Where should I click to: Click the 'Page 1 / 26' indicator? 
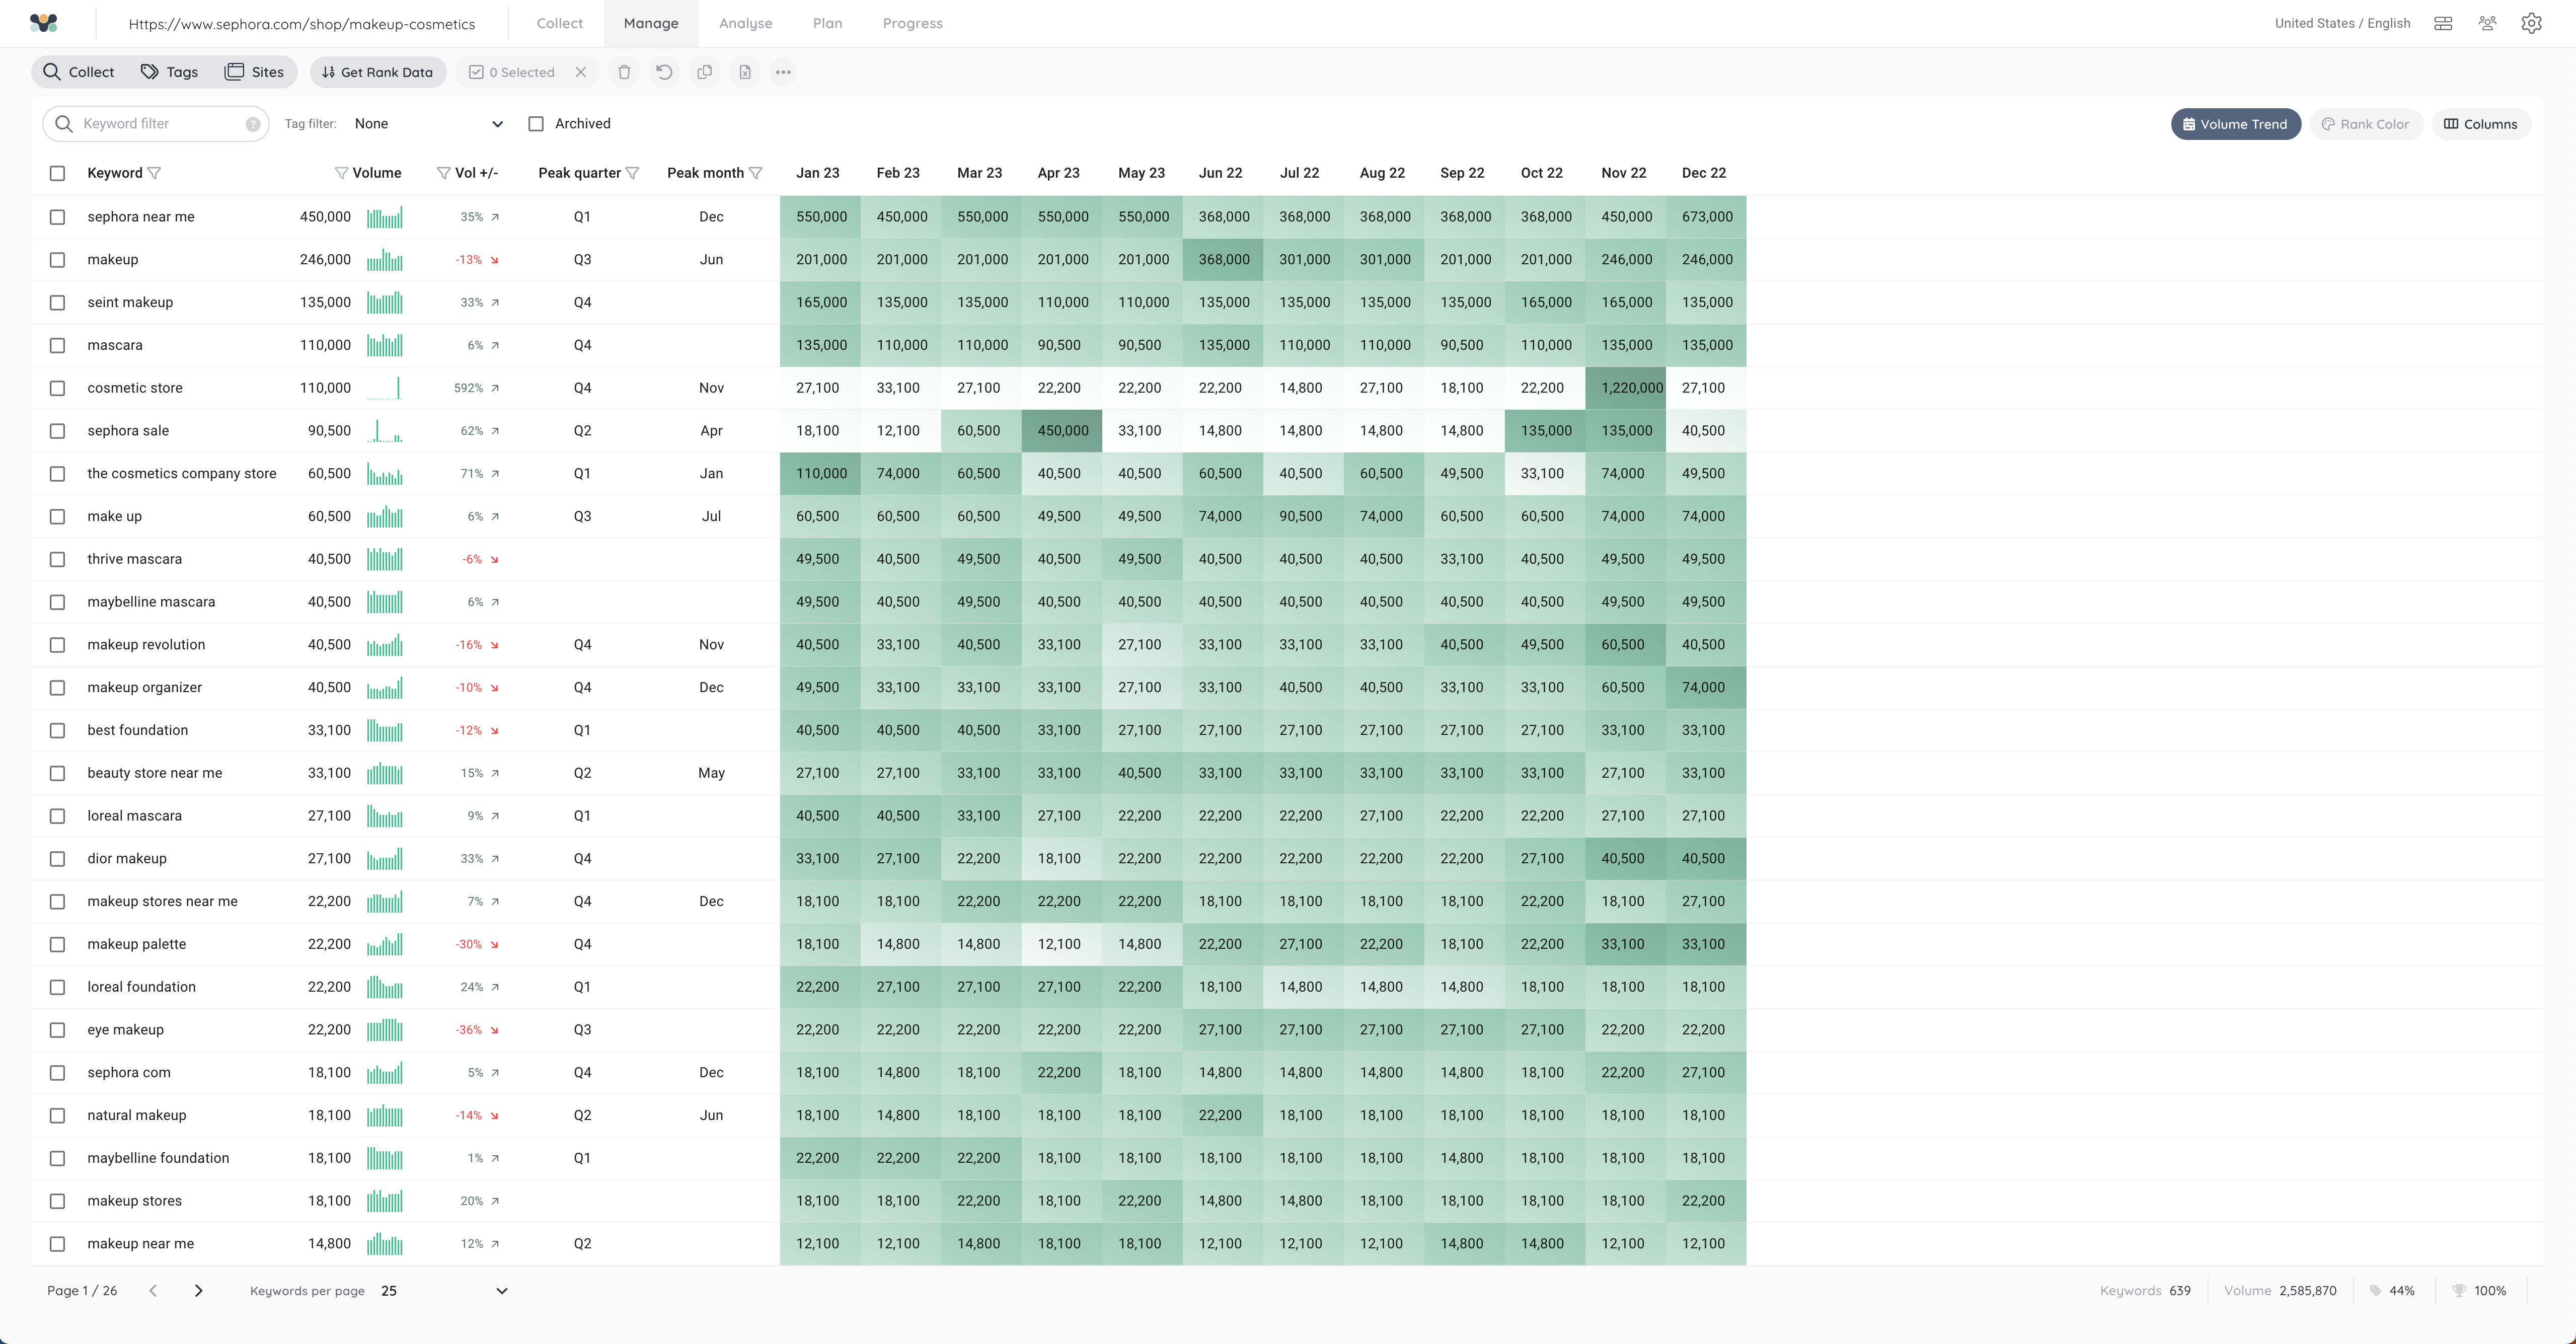82,1291
